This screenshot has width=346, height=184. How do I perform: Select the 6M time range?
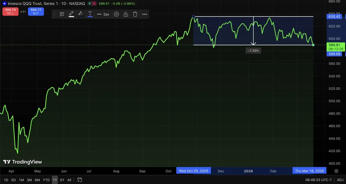click(x=37, y=180)
